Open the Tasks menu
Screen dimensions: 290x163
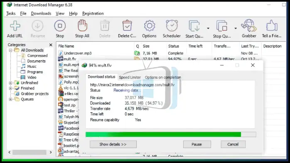click(x=11, y=13)
